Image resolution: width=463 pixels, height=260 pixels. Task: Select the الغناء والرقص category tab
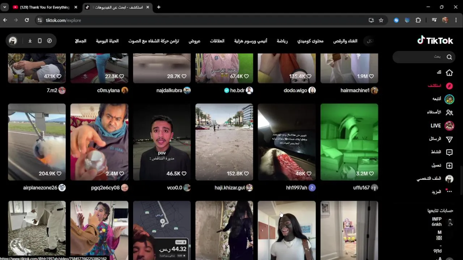[x=345, y=41]
